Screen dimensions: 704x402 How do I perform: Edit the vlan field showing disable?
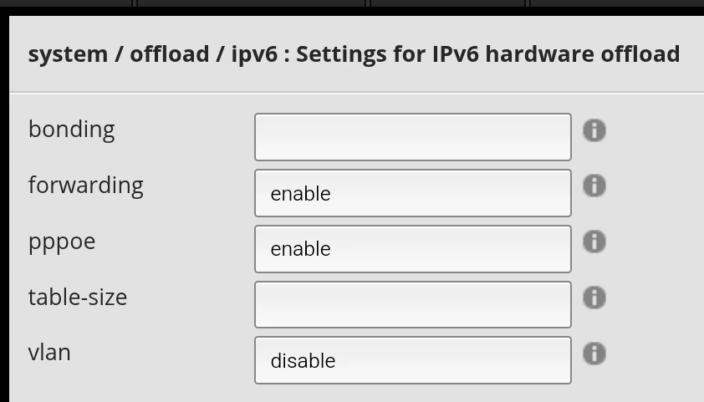pos(412,360)
